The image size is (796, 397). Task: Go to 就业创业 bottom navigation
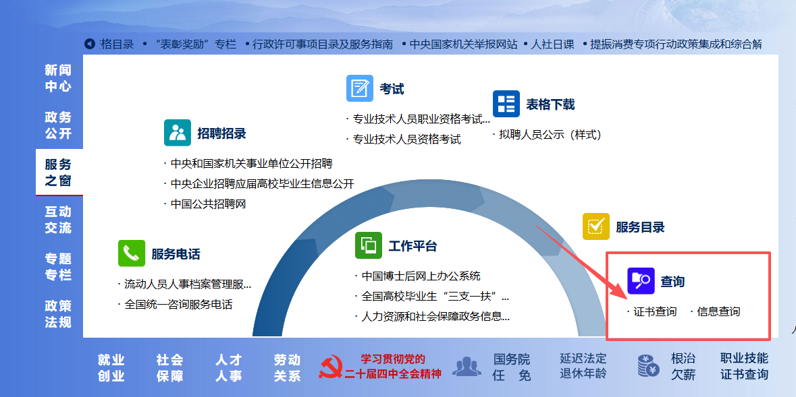pos(111,367)
